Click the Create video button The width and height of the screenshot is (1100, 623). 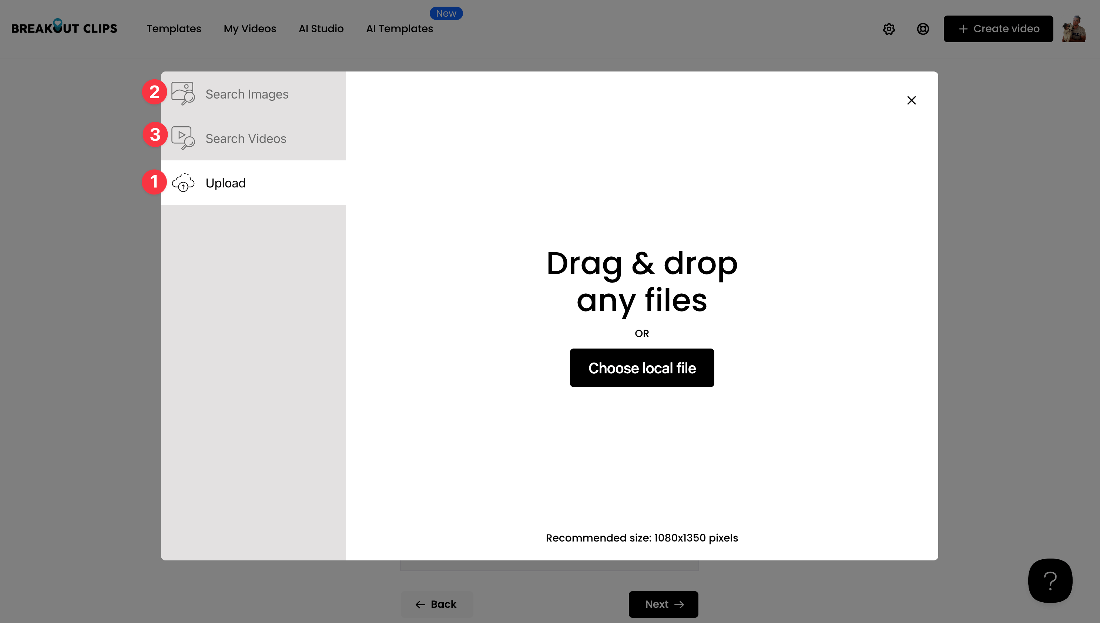coord(998,29)
